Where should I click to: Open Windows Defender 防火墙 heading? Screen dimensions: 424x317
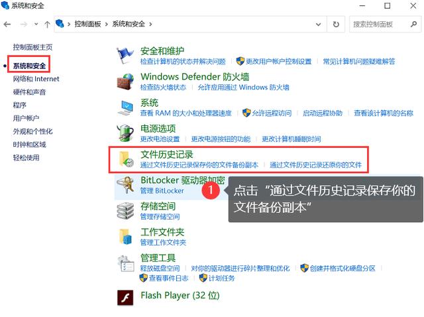pyautogui.click(x=195, y=77)
